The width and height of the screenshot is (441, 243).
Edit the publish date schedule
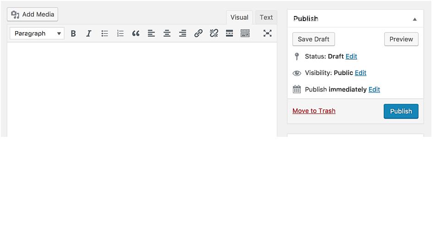click(x=375, y=90)
